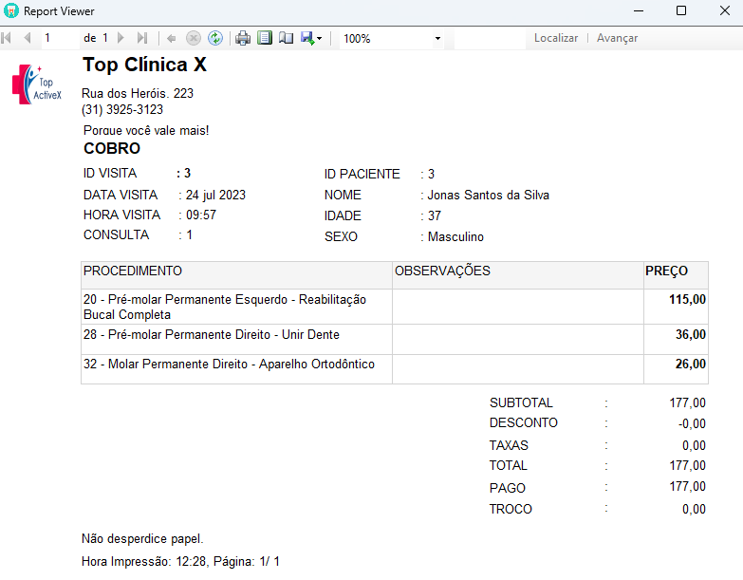743x580 pixels.
Task: Click the price 26,00
Action: (x=691, y=364)
